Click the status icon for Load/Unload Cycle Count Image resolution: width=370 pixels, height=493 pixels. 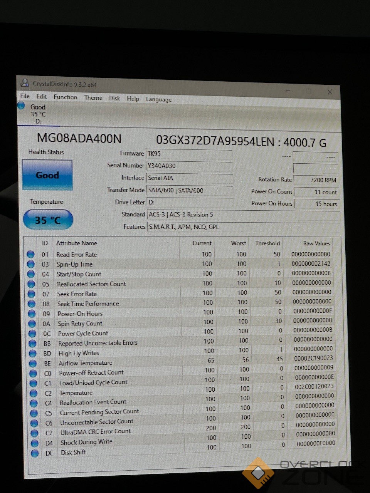[33, 384]
